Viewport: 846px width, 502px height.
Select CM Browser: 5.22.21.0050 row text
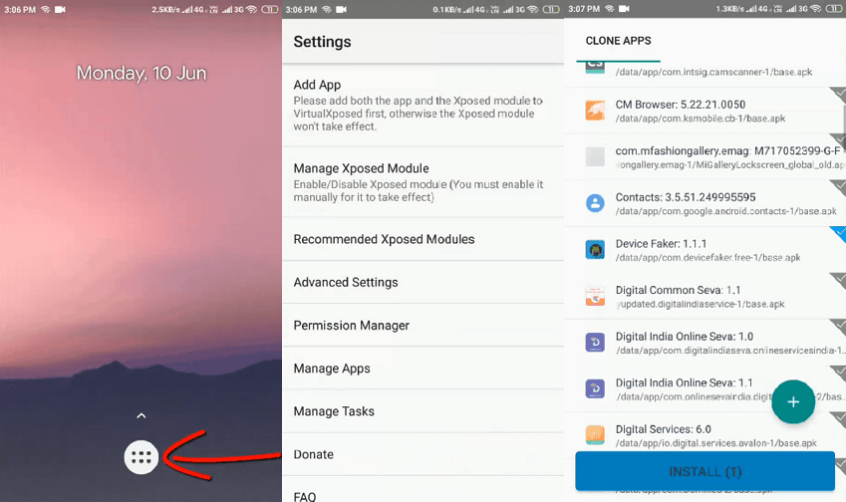coord(681,105)
